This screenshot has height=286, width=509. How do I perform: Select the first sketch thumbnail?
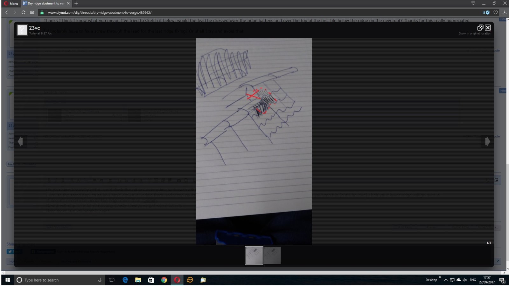click(x=254, y=255)
